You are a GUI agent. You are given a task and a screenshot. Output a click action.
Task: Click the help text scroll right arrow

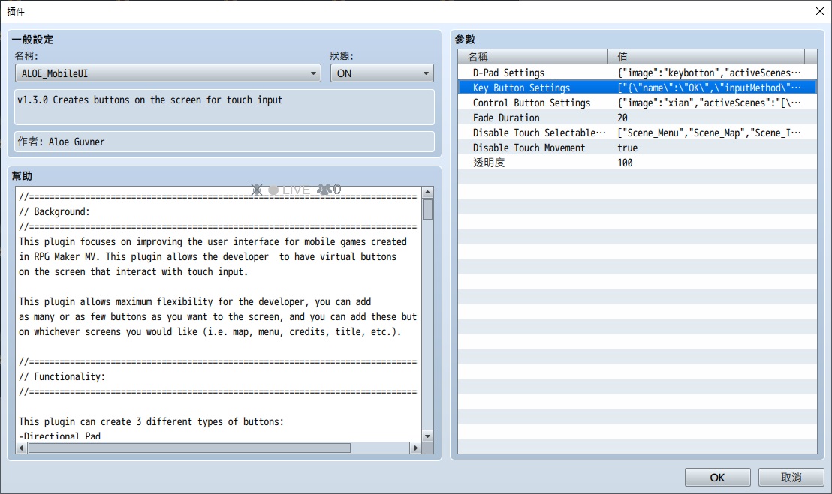click(x=416, y=448)
